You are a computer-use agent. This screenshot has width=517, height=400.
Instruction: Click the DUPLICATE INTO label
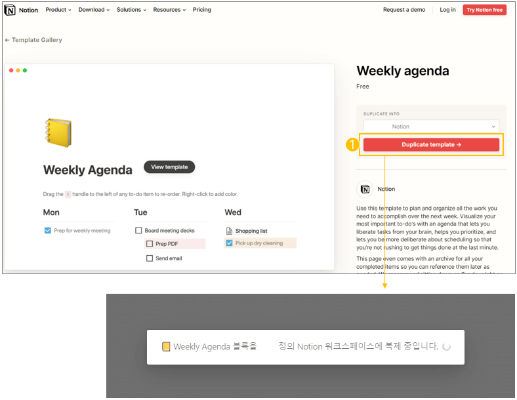381,114
